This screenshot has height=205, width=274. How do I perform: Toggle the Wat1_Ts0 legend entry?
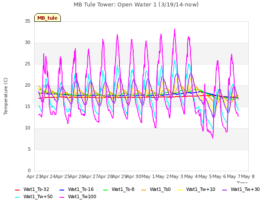point(156,190)
